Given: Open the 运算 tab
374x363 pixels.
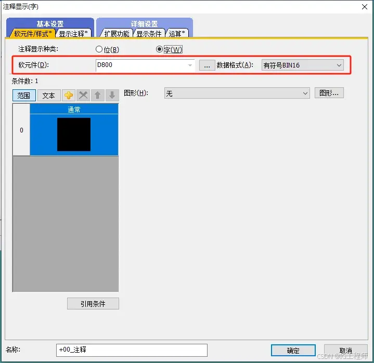Looking at the screenshot, I should [x=177, y=34].
